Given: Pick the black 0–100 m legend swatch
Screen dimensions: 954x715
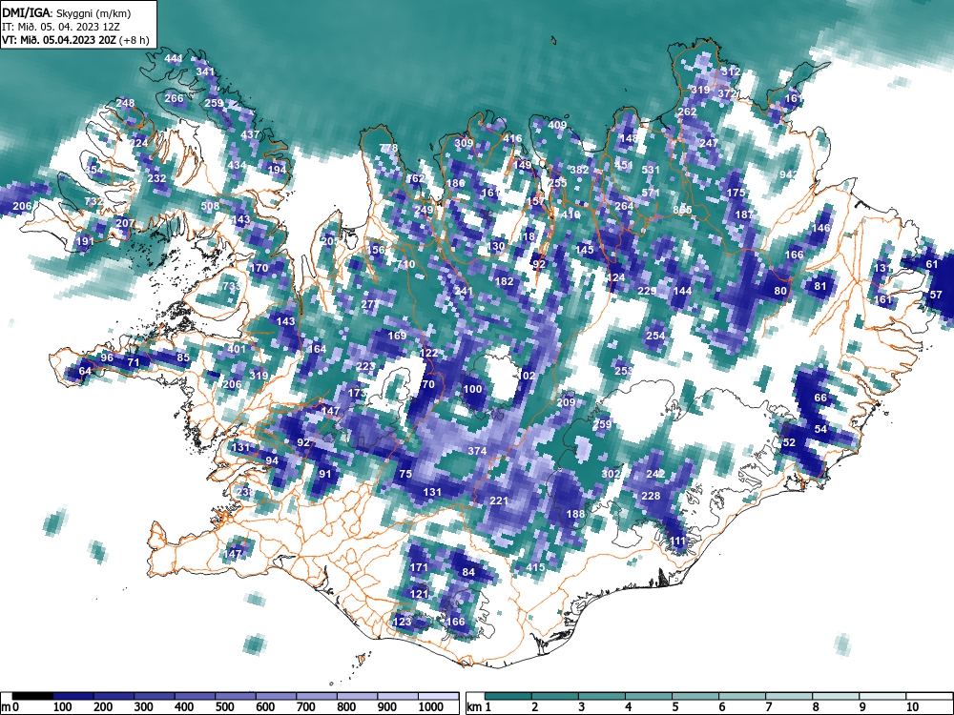Looking at the screenshot, I should click(32, 696).
